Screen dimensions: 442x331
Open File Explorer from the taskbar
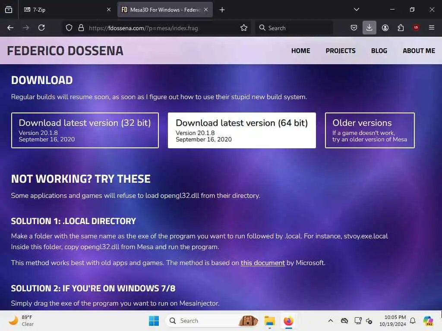point(269,321)
